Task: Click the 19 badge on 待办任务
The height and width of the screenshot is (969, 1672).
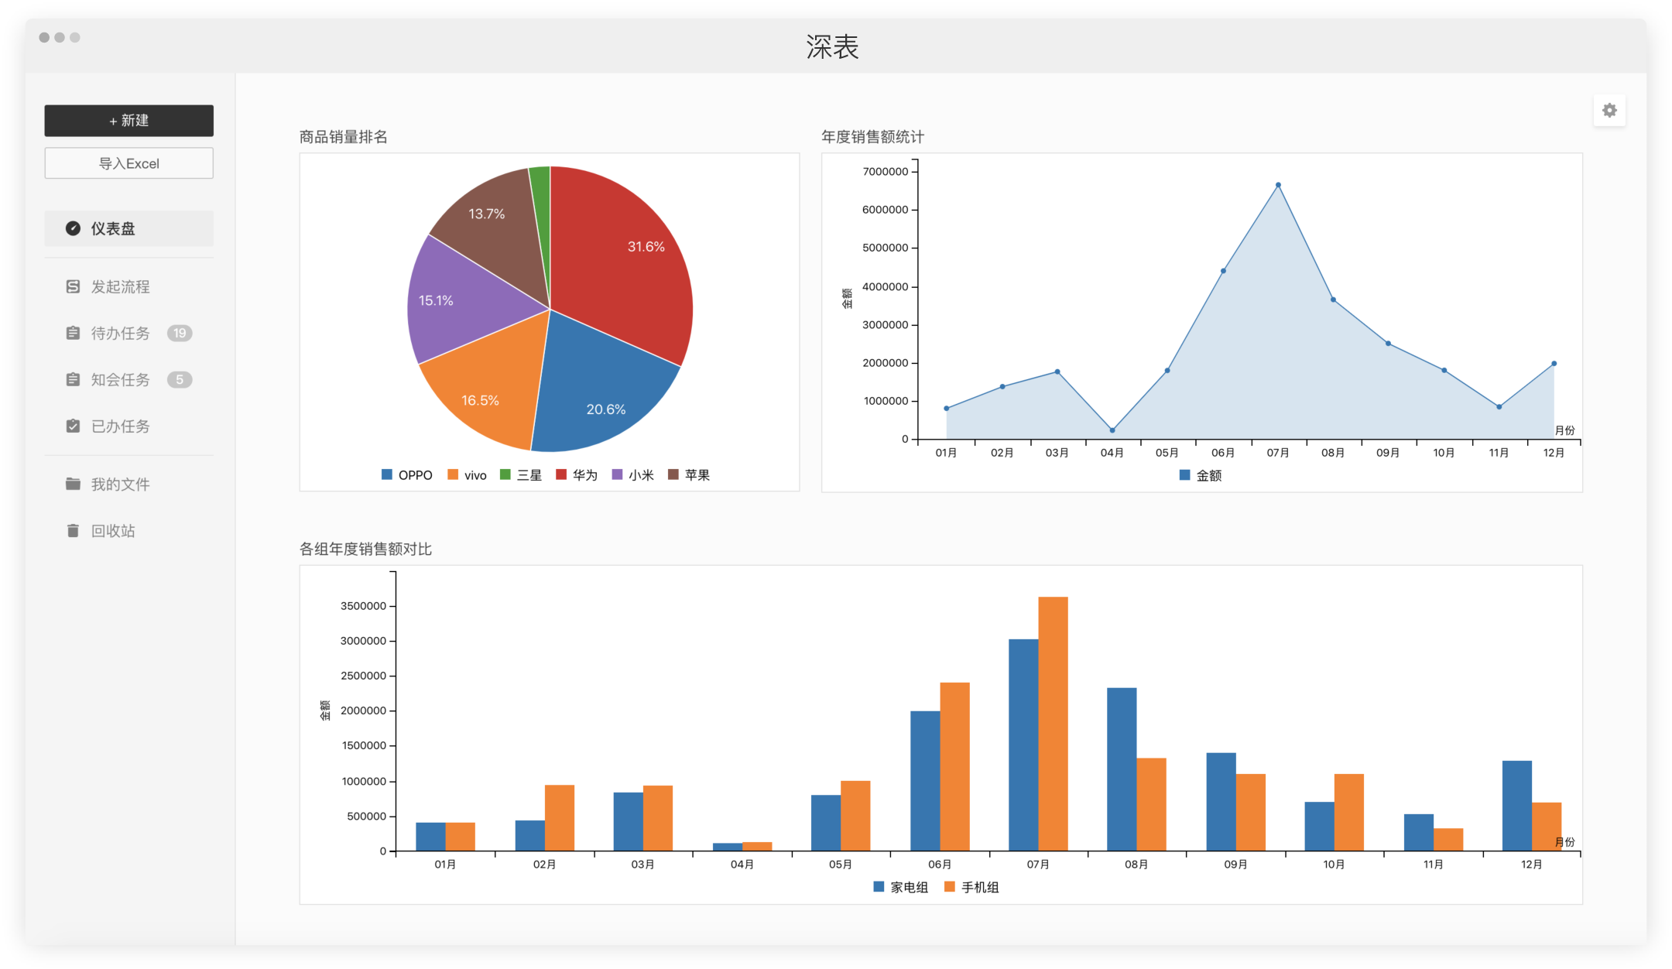Action: click(x=180, y=333)
